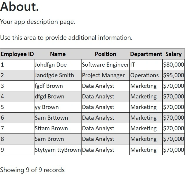Click the yy Brown name cell
188x178 pixels.
(x=58, y=107)
